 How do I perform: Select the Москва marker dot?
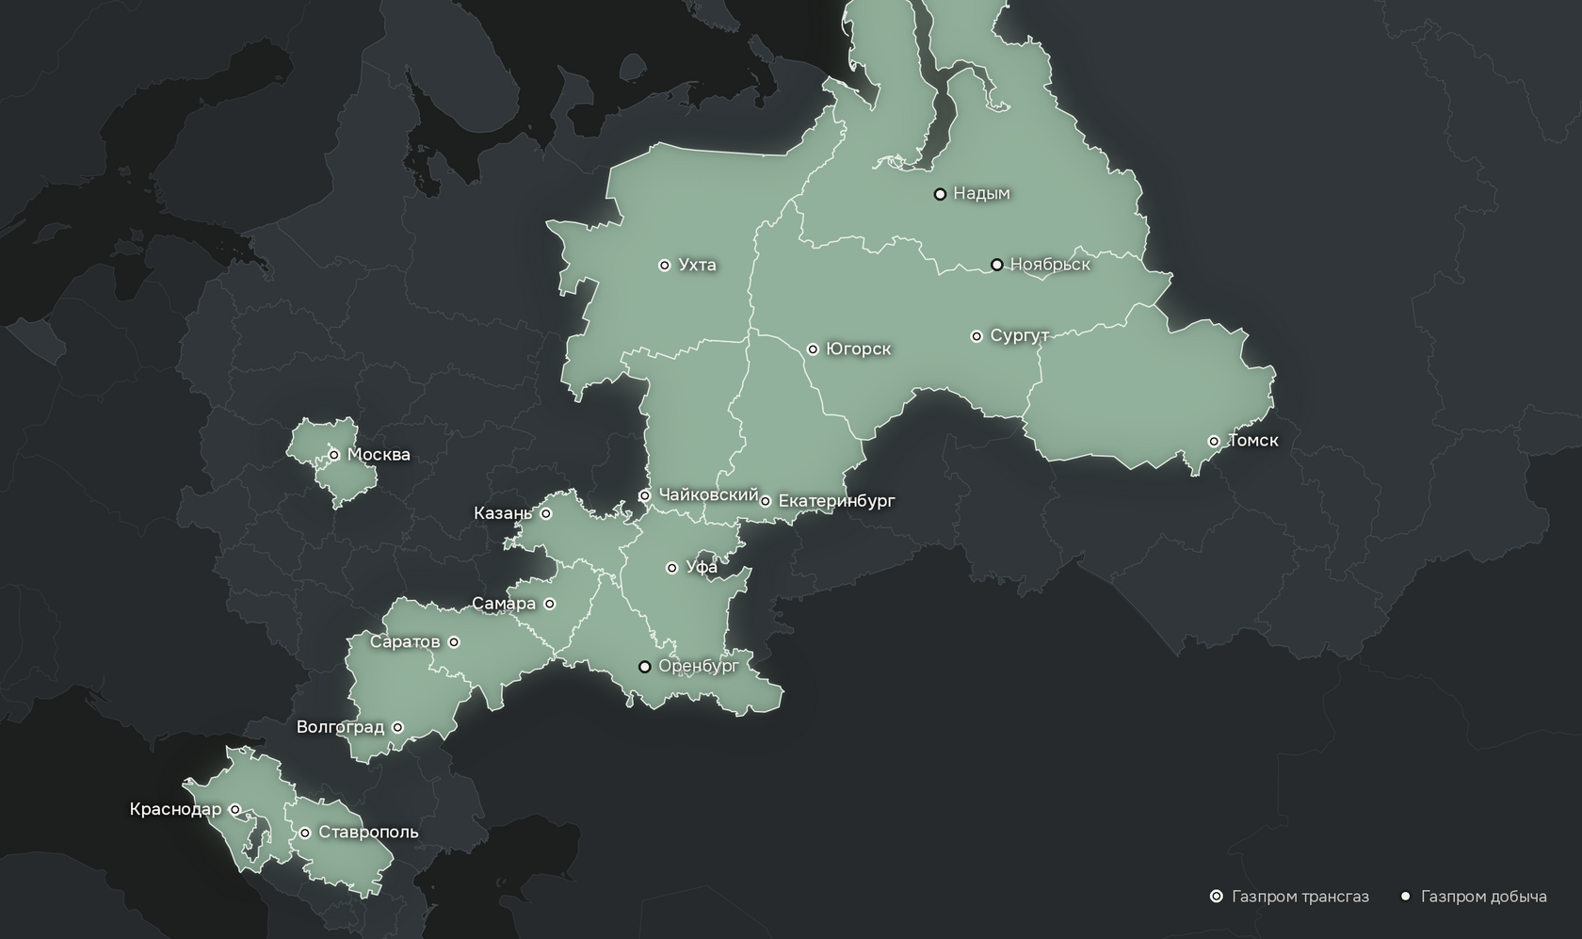pos(333,455)
